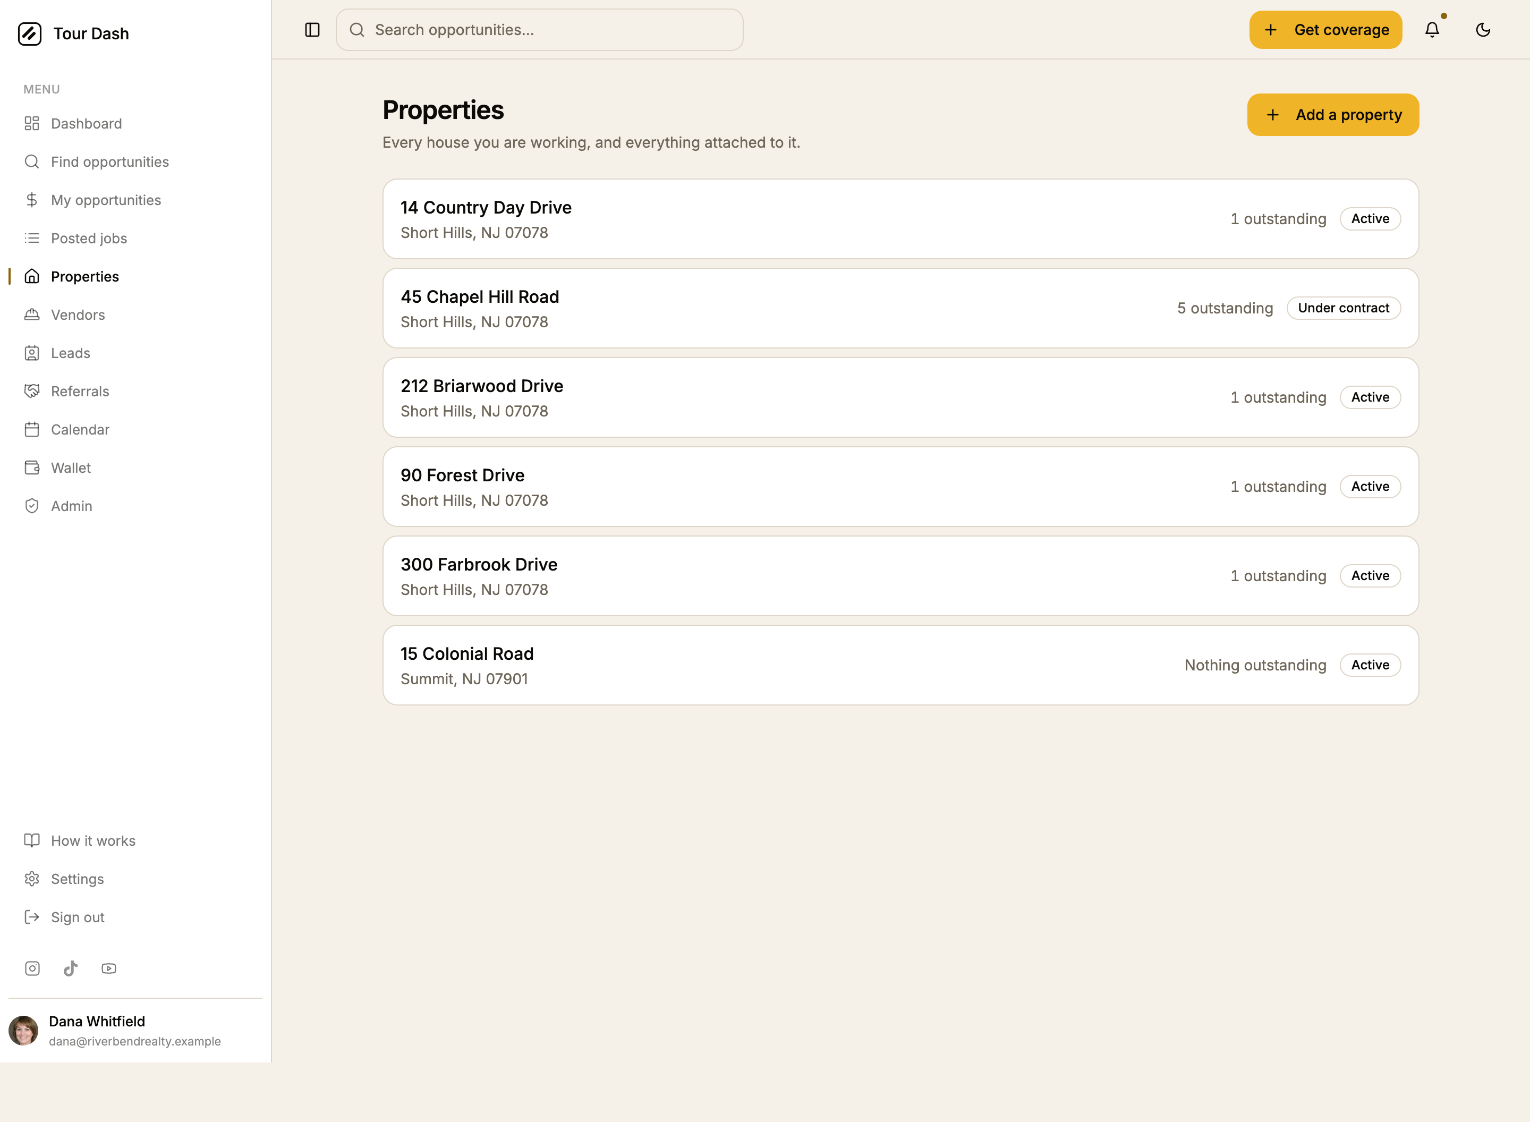Click the Tour Dash logo icon
The image size is (1530, 1122).
pos(30,34)
